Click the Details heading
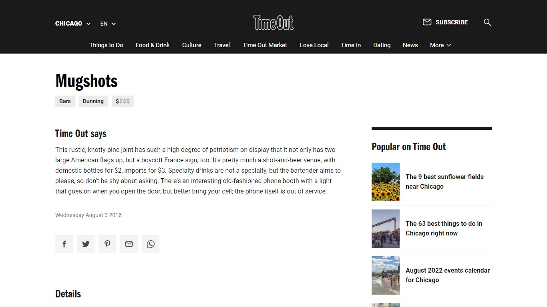 [68, 294]
